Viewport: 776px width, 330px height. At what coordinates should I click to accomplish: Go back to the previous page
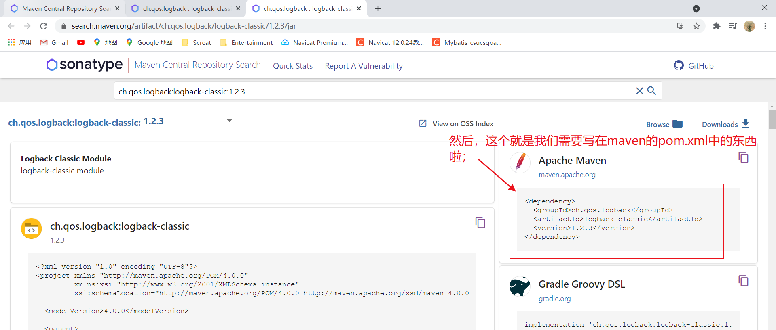coord(11,26)
